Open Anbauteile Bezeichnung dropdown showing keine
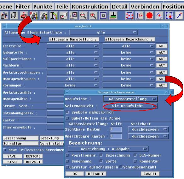Image resolution: width=184 pixels, height=179 pixels. 129,52
